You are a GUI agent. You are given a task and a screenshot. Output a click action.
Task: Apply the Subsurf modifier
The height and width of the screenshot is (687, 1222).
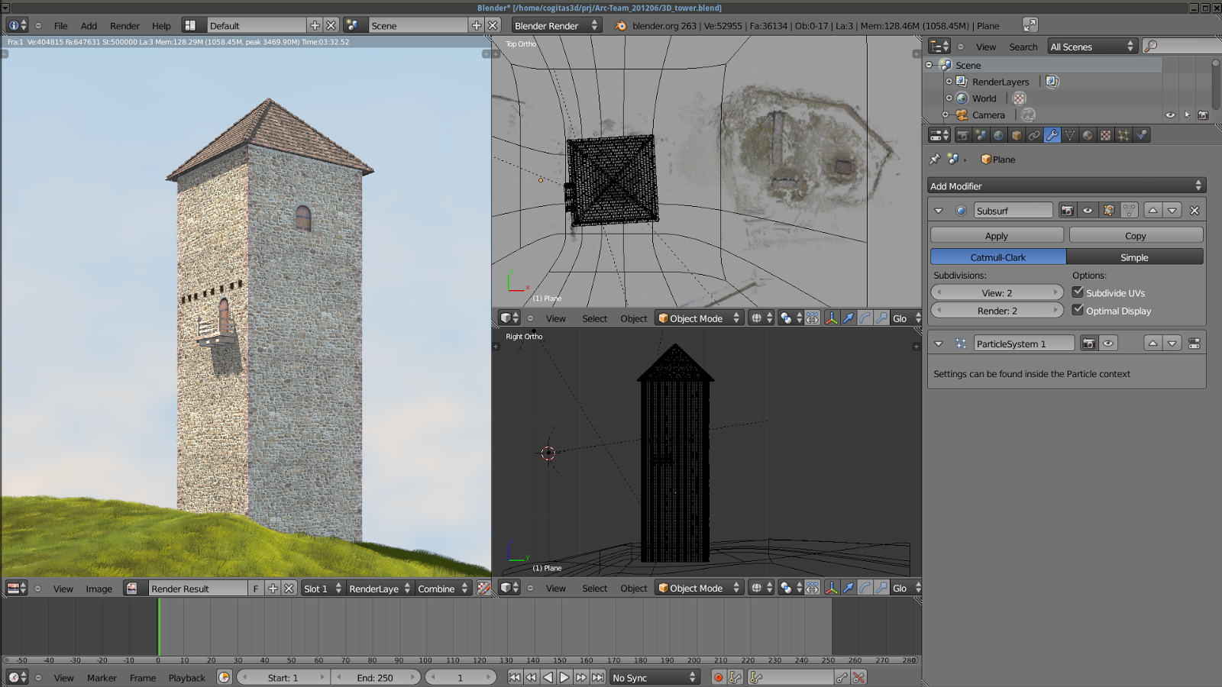click(997, 235)
